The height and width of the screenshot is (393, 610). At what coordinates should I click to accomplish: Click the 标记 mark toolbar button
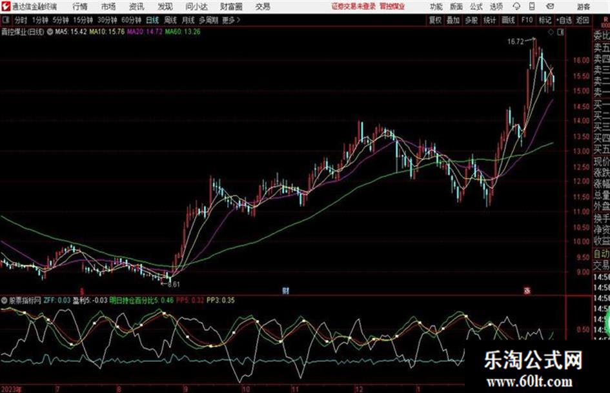545,20
